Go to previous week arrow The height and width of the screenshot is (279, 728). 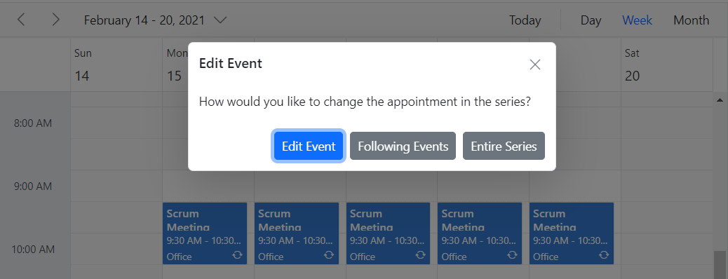[x=21, y=20]
